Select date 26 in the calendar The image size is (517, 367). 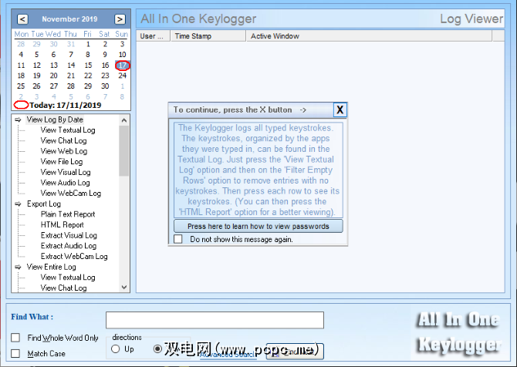click(x=37, y=86)
